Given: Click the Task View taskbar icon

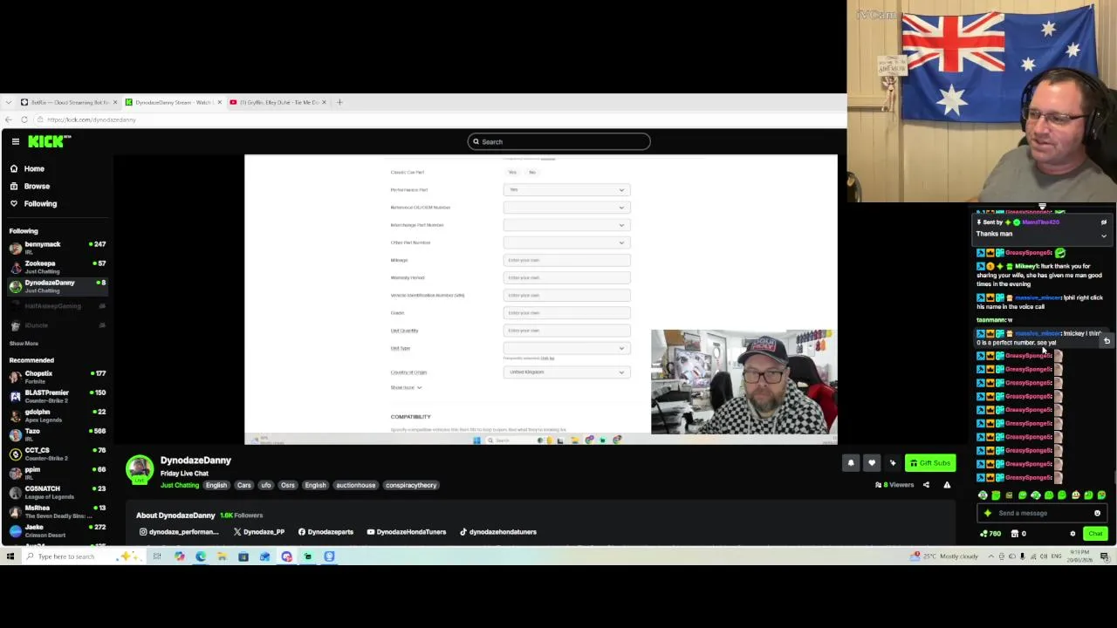Looking at the screenshot, I should tap(157, 556).
